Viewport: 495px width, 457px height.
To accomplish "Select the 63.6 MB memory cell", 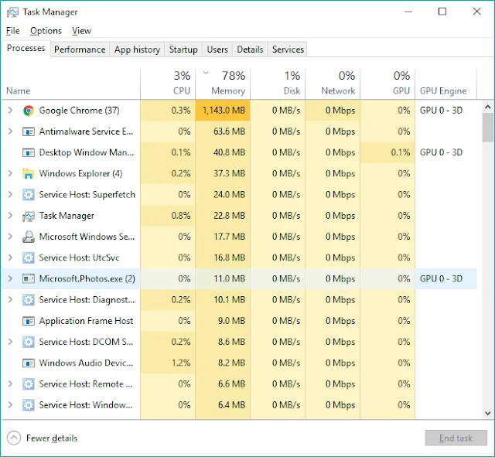I will coord(223,131).
